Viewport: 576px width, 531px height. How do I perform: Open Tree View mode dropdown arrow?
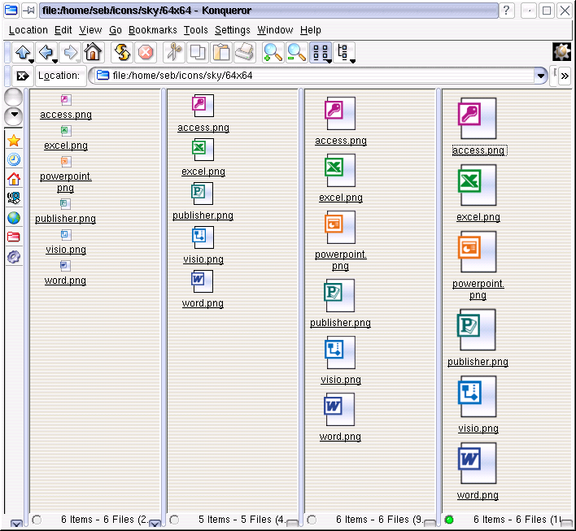352,61
